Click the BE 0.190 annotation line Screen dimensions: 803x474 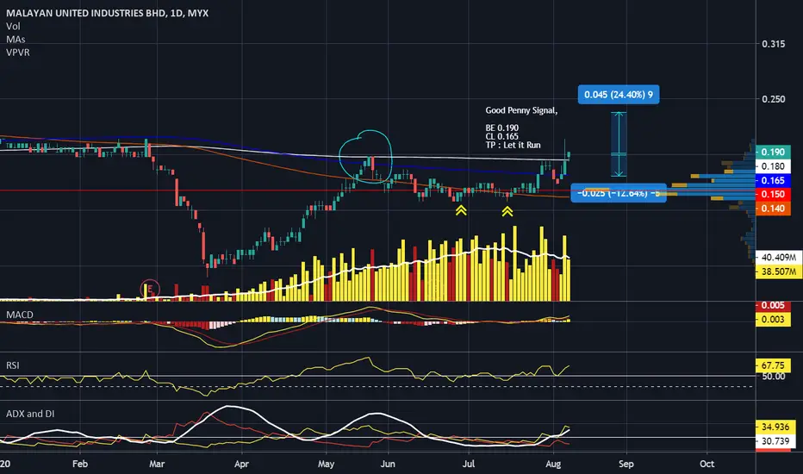[501, 128]
